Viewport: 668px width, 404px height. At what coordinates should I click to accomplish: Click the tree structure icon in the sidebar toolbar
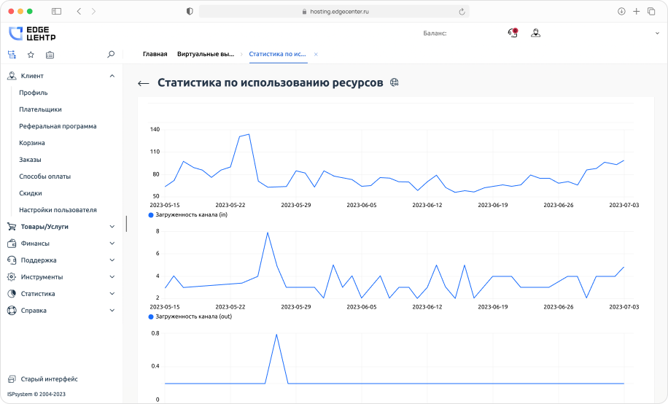(12, 54)
